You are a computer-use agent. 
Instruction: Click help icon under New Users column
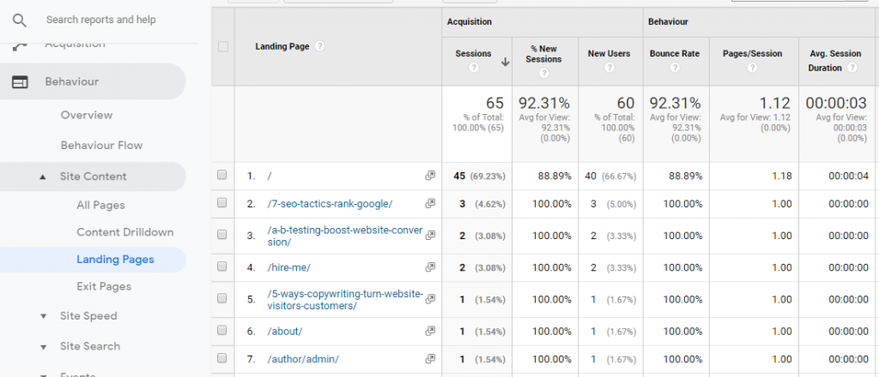coord(609,73)
